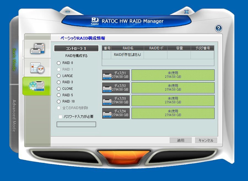Image resolution: width=248 pixels, height=181 pixels.
Task: Select 全てのRAIDを削除 radio option
Action: coord(59,108)
